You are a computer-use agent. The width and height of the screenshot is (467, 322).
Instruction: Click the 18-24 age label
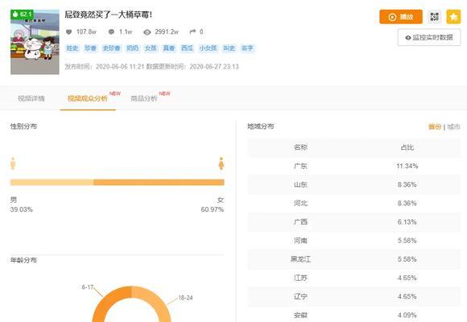(x=185, y=298)
